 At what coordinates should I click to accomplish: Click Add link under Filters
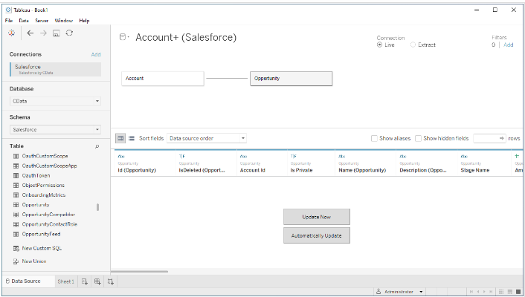point(508,45)
